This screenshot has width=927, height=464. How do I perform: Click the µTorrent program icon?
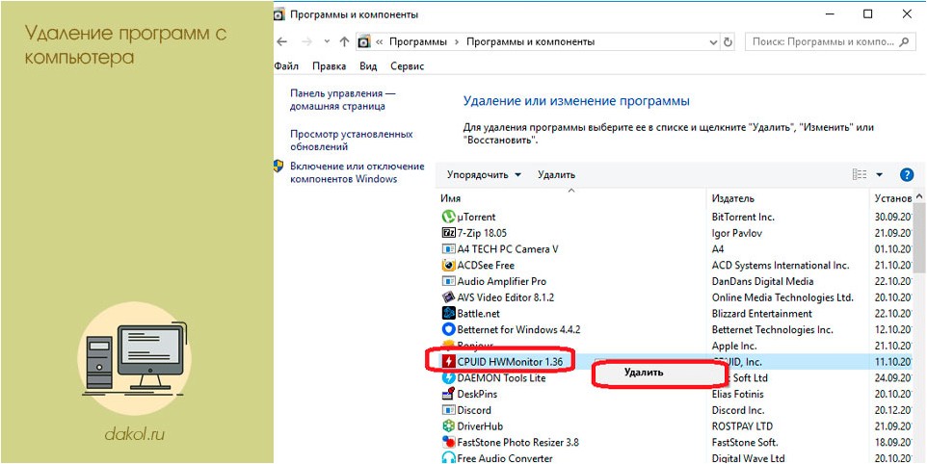coord(448,217)
